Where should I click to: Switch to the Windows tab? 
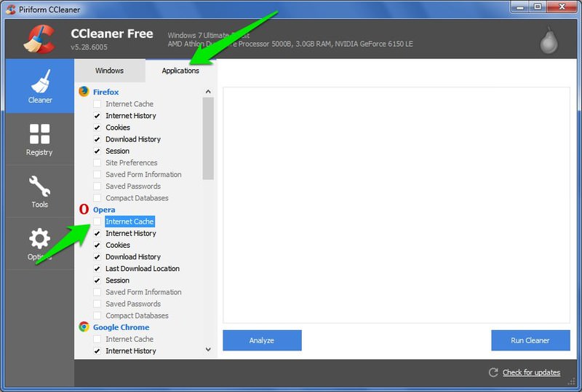(110, 70)
